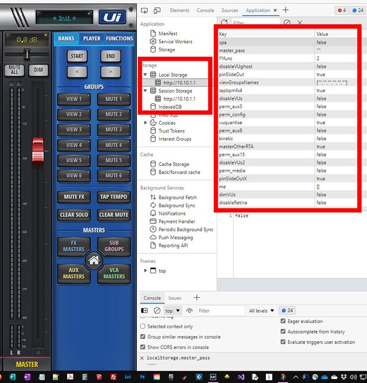Click TAP TEMPO
The height and width of the screenshot is (383, 367).
coord(114,197)
